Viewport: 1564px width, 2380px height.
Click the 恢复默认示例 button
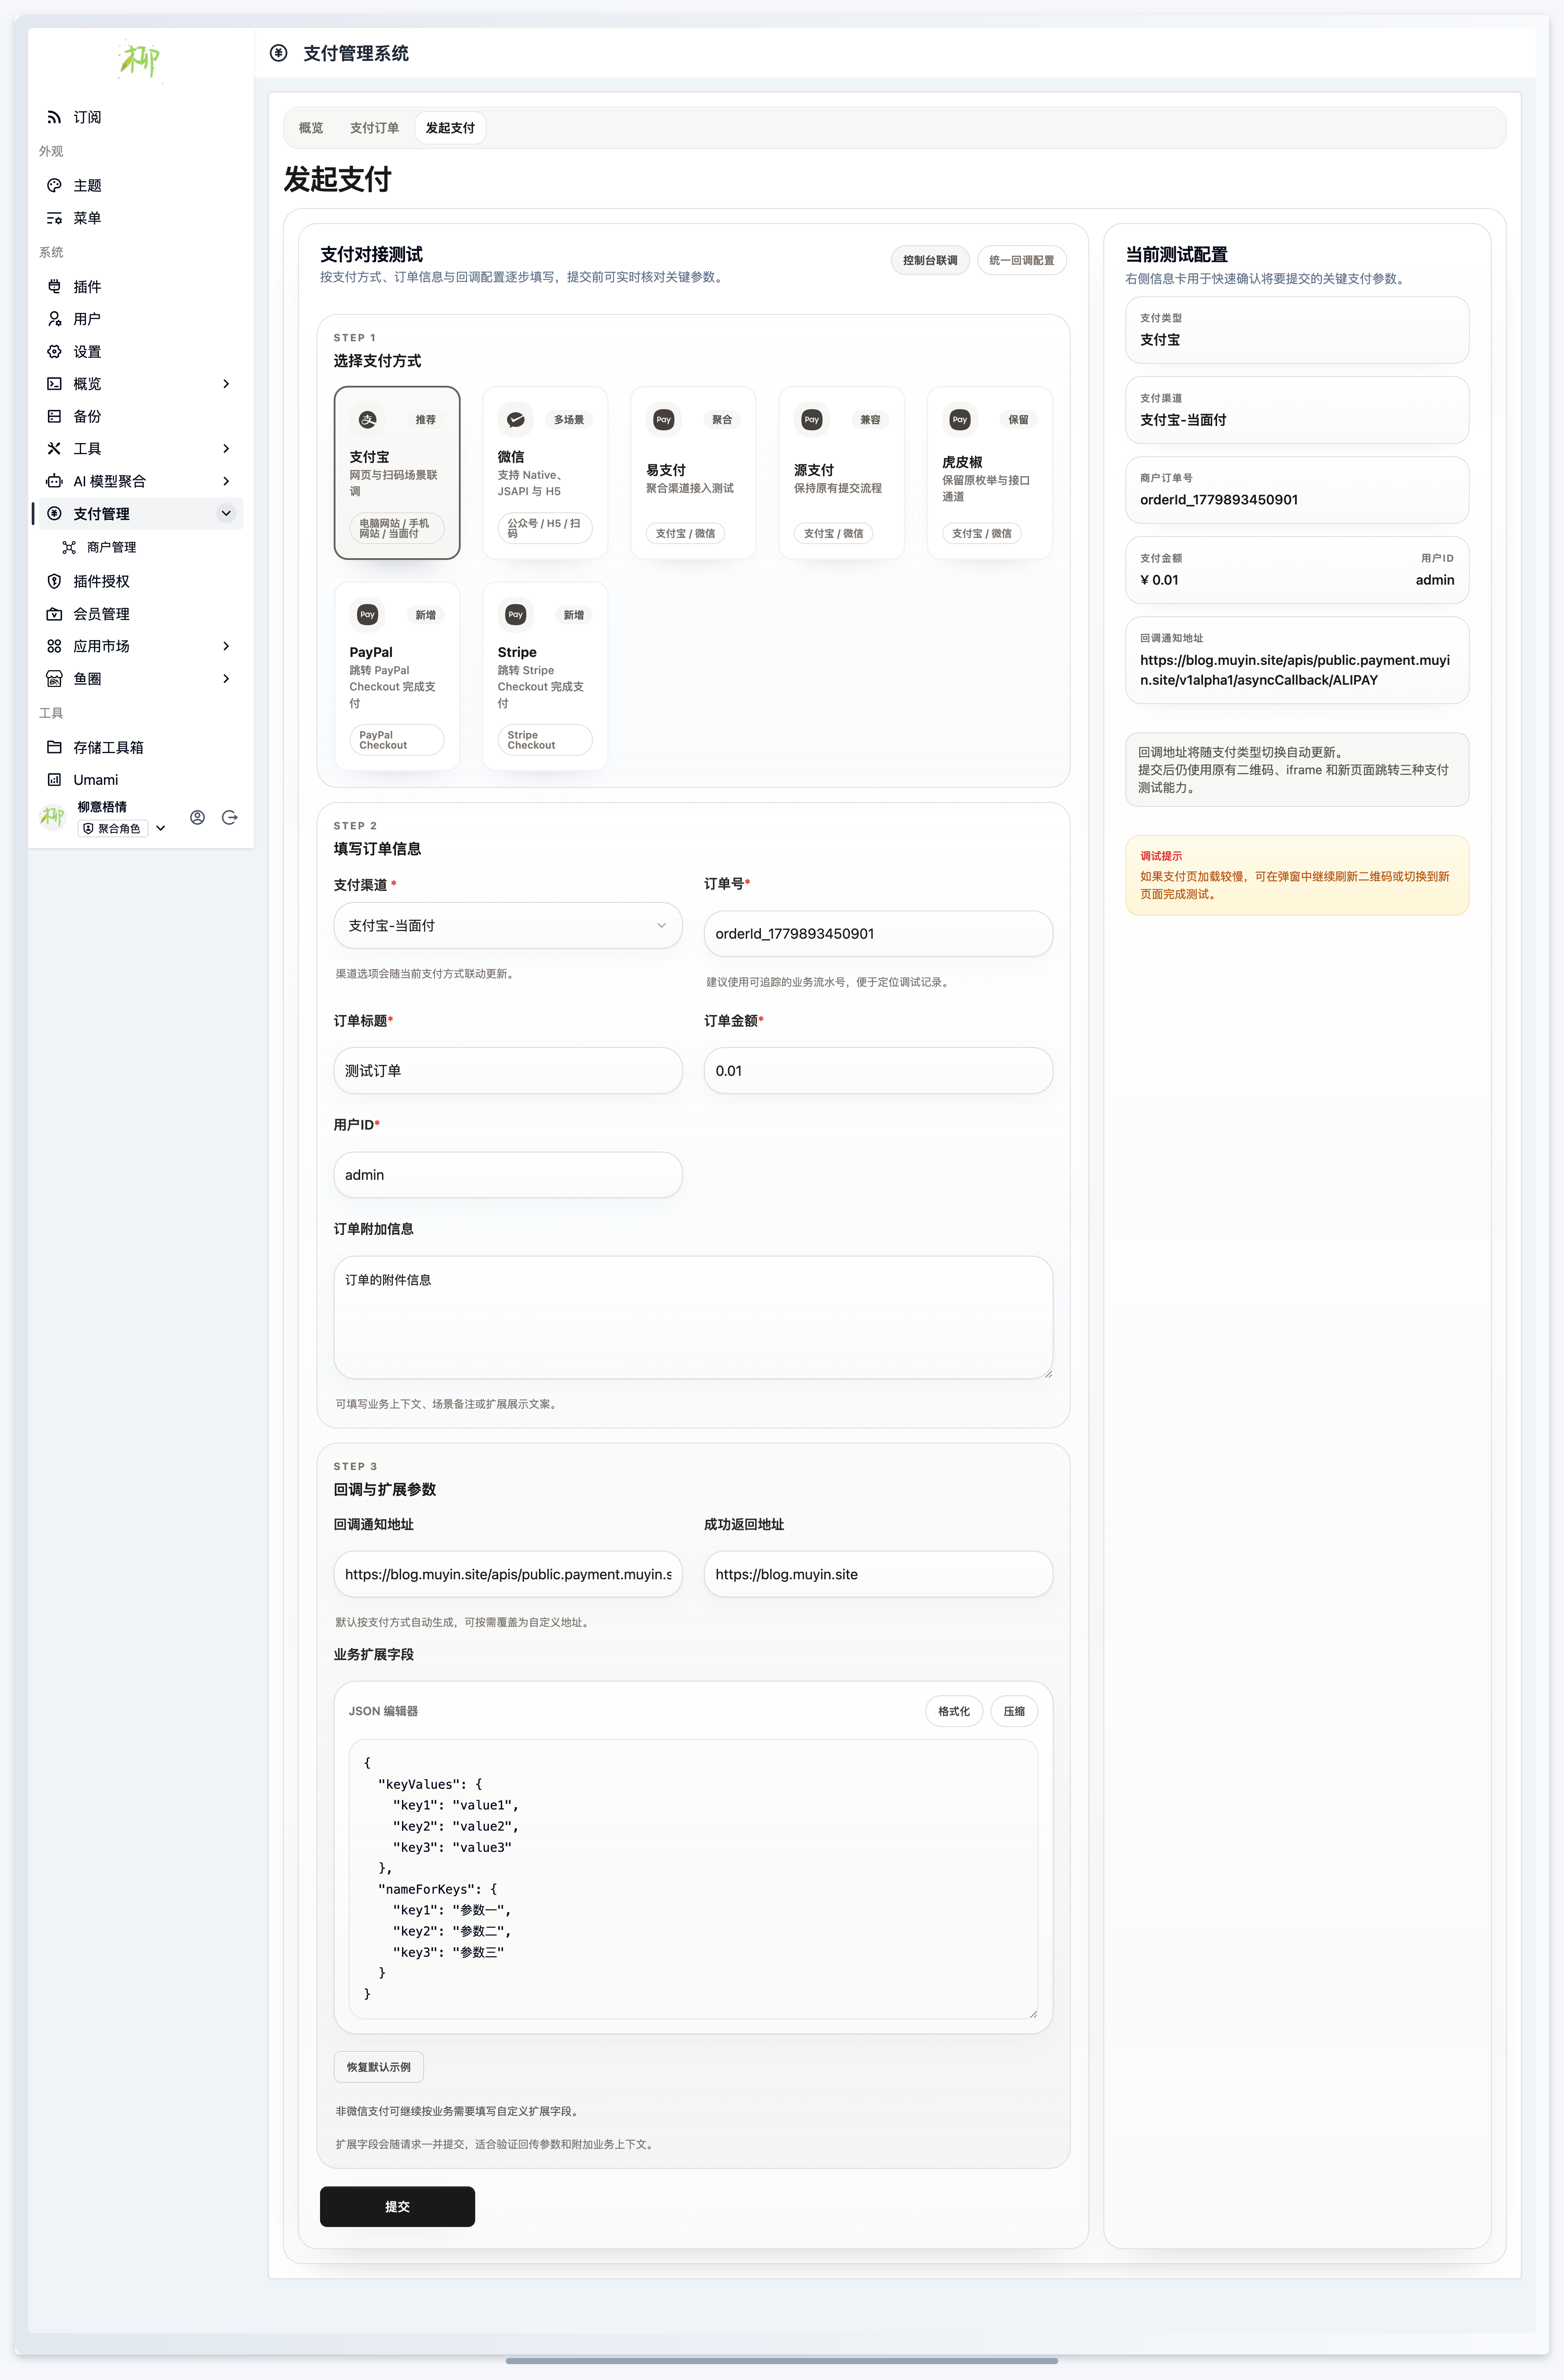click(379, 2067)
